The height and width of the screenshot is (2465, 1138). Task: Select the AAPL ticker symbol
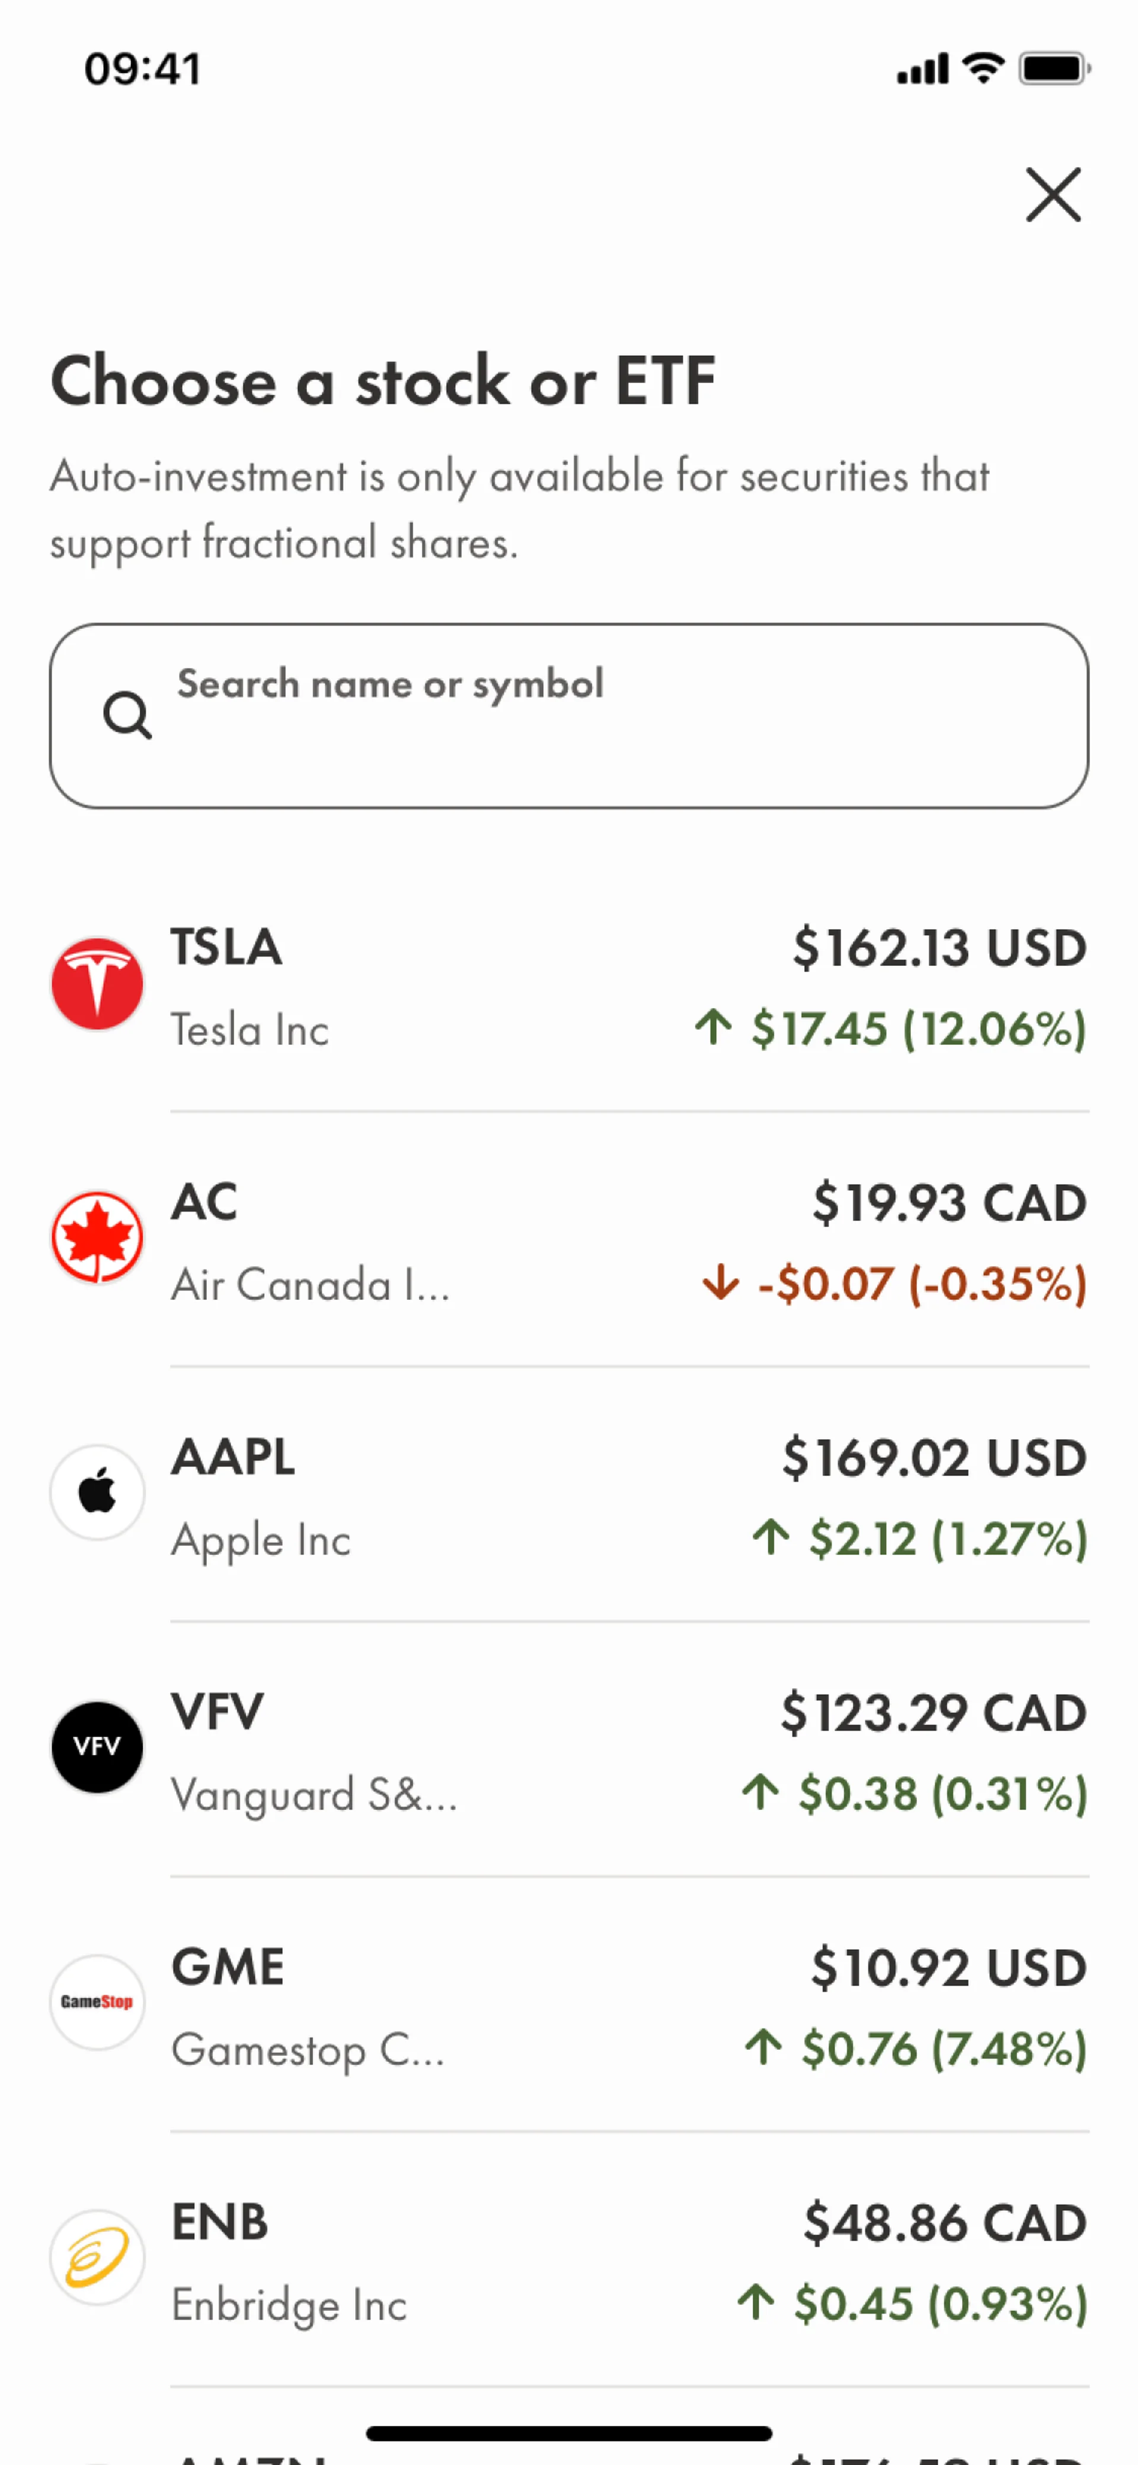tap(234, 1458)
